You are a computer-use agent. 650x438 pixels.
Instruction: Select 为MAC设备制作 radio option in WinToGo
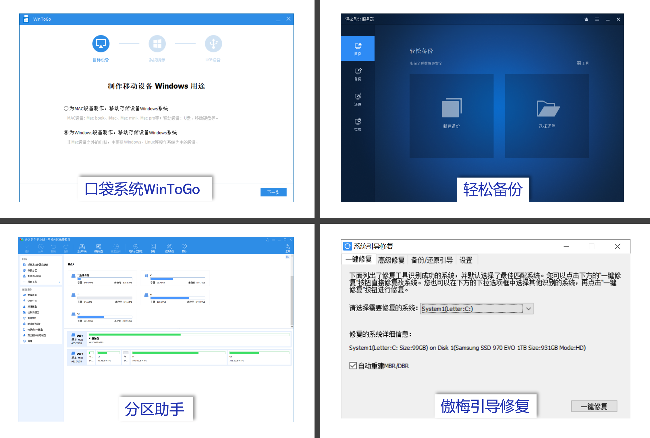[x=66, y=108]
